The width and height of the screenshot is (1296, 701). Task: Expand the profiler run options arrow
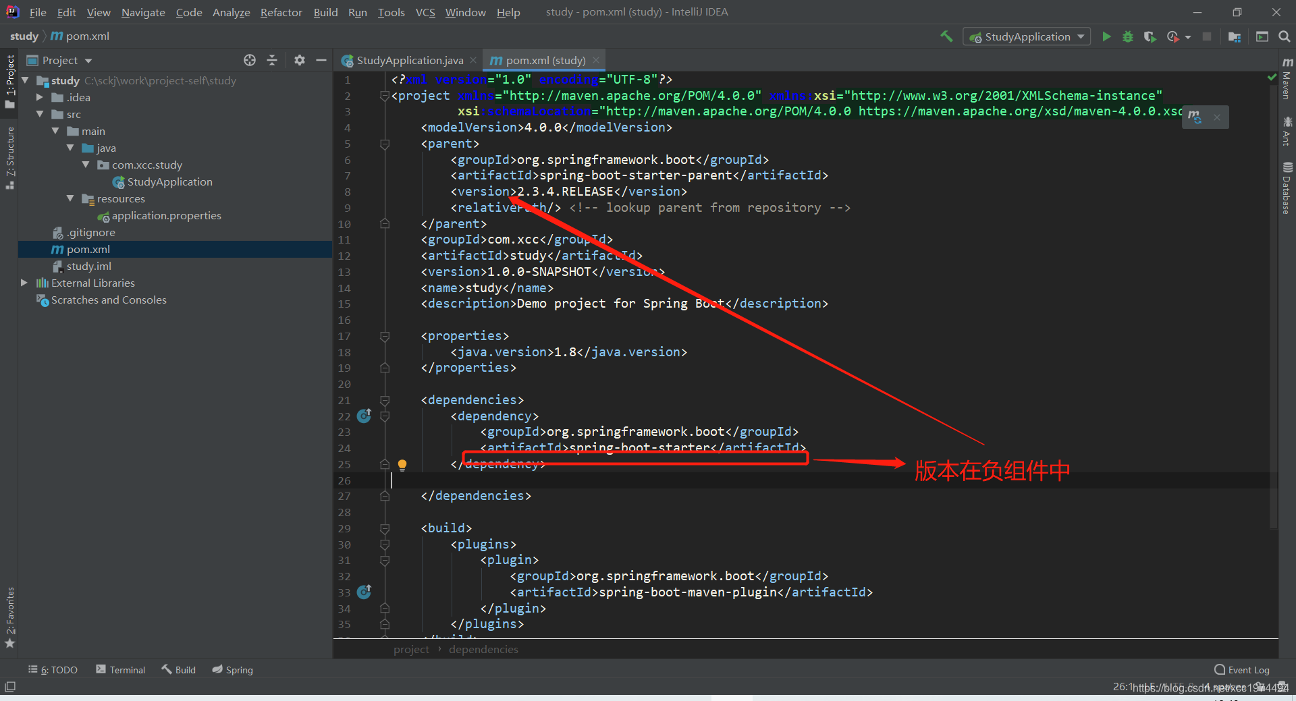click(x=1188, y=37)
